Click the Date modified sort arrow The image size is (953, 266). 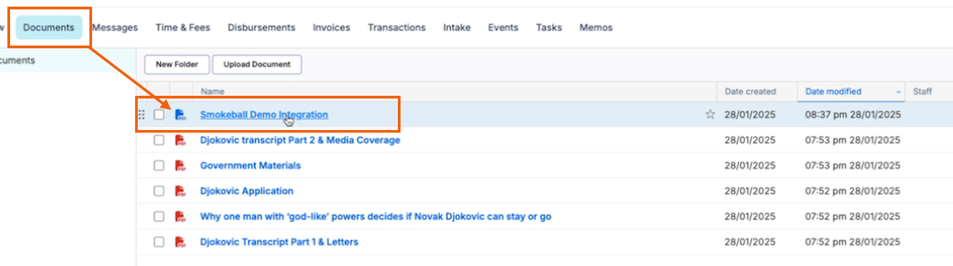tap(899, 92)
